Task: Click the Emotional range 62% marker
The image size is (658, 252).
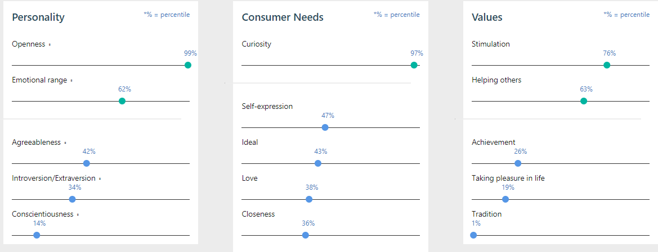Action: (122, 101)
